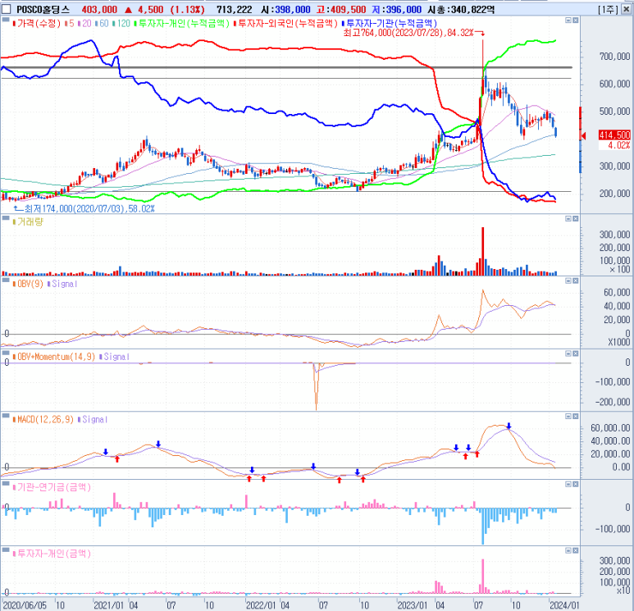Click the 거래량 indicator label
This screenshot has width=634, height=611.
point(30,222)
